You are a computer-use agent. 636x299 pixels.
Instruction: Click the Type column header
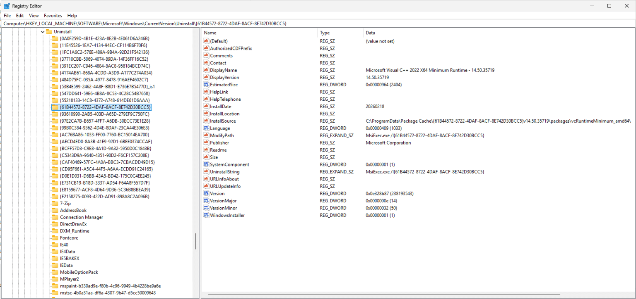point(340,33)
